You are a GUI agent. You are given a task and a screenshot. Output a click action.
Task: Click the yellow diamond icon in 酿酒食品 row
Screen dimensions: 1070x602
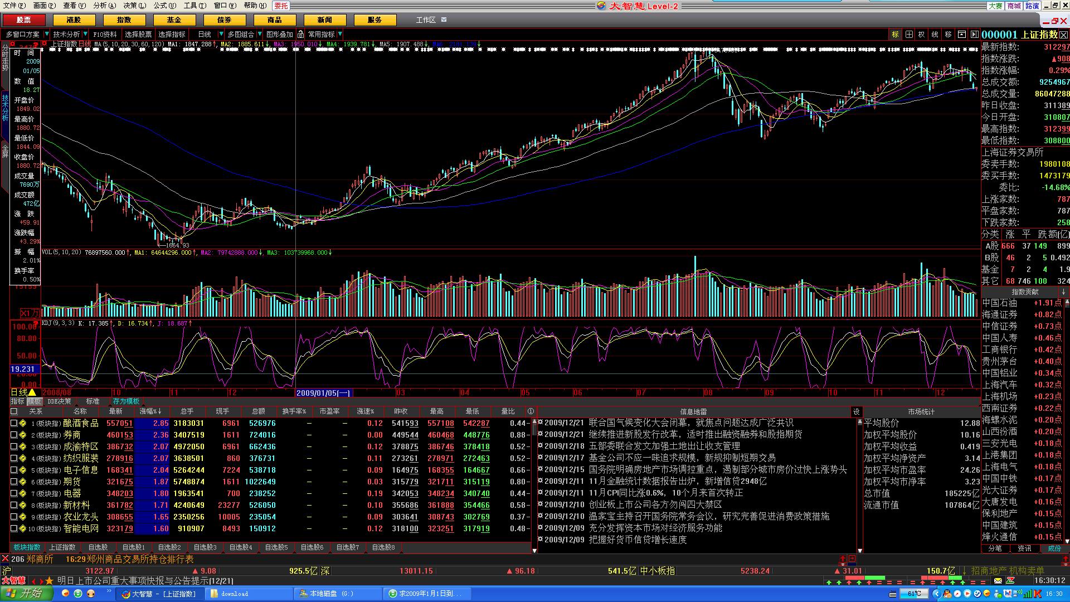click(x=23, y=424)
